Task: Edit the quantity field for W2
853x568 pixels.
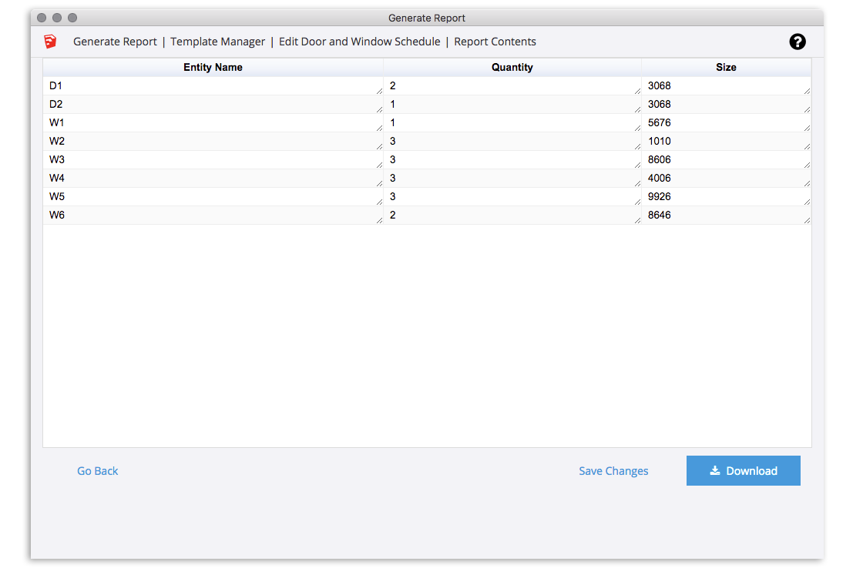Action: click(512, 142)
